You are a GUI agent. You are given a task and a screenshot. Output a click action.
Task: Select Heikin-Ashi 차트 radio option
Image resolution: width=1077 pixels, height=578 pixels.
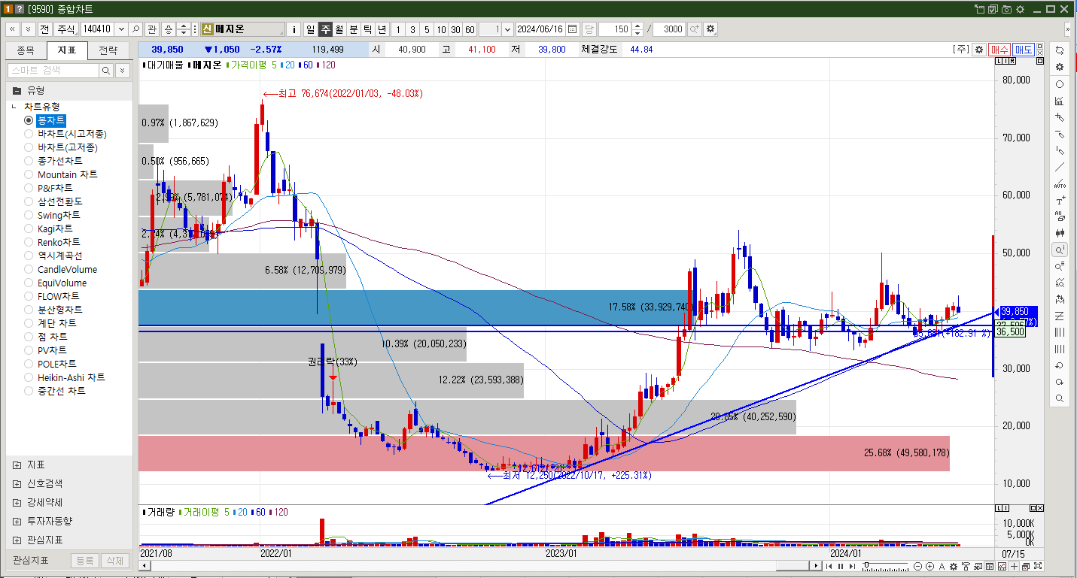pos(29,377)
